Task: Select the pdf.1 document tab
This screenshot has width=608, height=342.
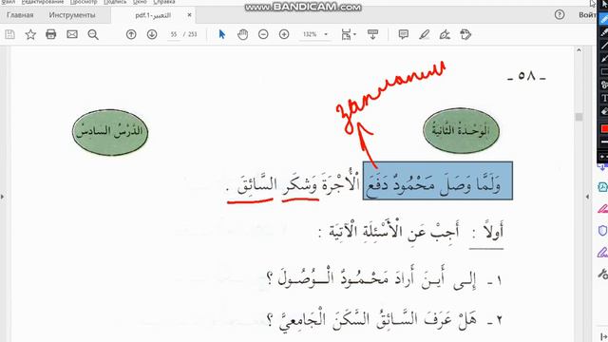Action: pos(153,15)
